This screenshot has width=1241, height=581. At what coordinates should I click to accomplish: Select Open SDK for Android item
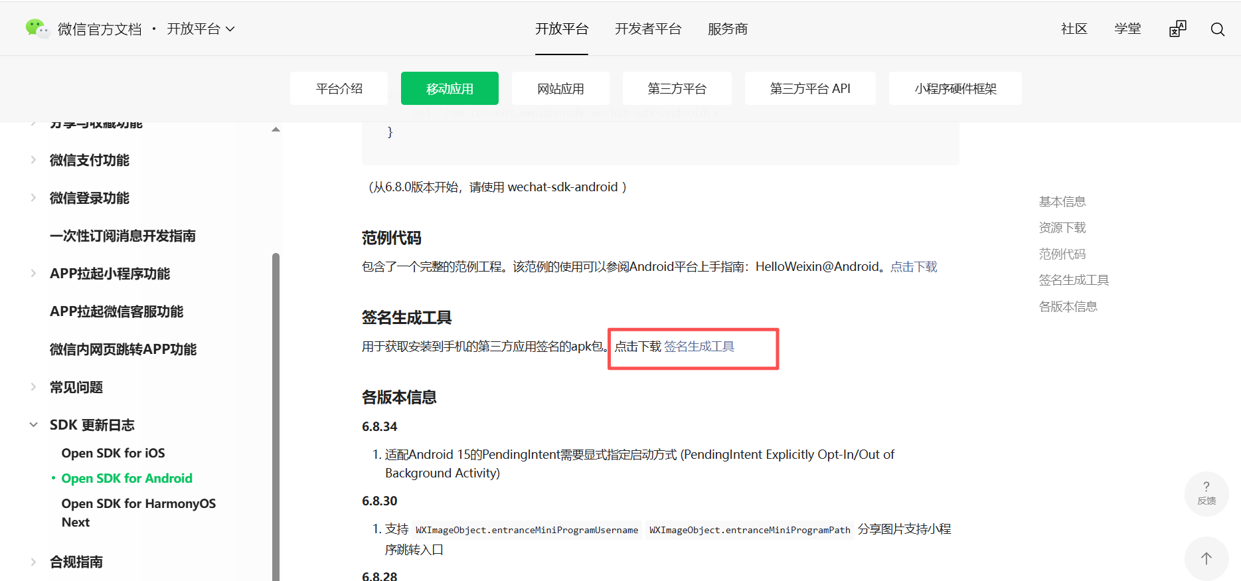point(127,478)
